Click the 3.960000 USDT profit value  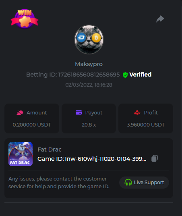tap(146, 125)
